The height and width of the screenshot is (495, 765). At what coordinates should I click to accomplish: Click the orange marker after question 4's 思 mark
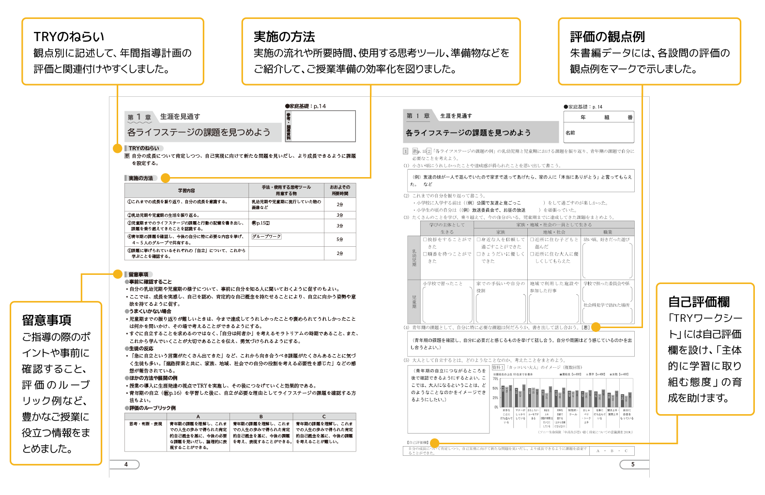(x=596, y=327)
